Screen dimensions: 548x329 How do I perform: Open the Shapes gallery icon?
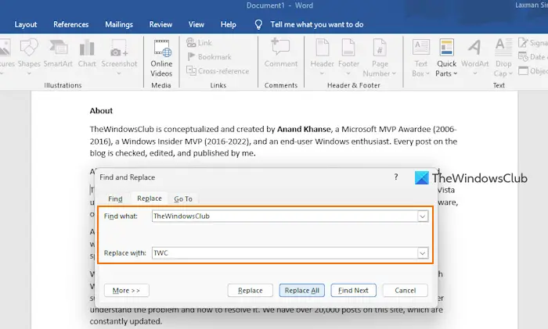29,48
